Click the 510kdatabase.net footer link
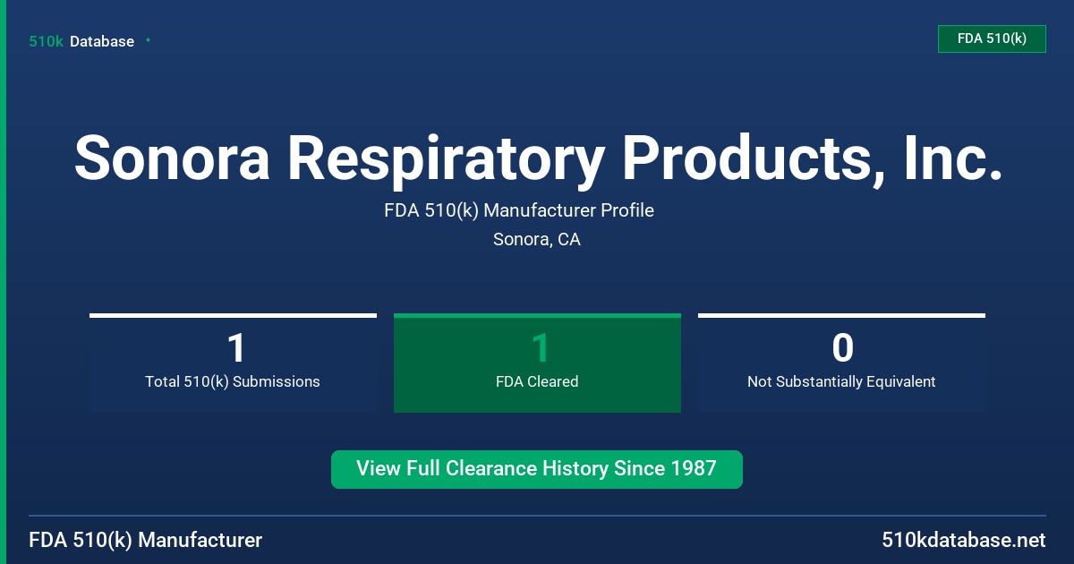This screenshot has width=1074, height=564. coord(964,541)
